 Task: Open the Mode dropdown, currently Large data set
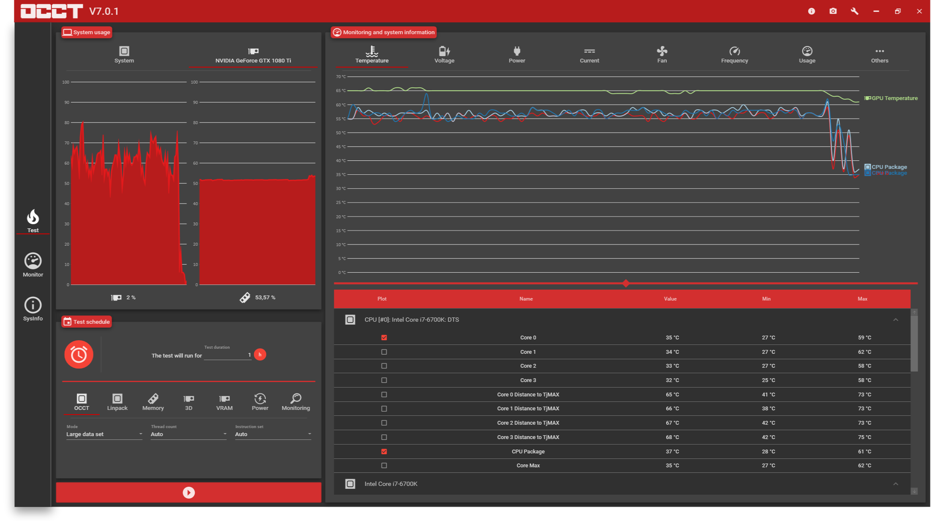tap(104, 434)
